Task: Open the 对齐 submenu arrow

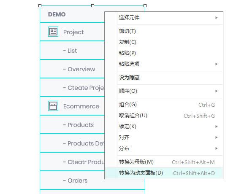Action: [217, 137]
